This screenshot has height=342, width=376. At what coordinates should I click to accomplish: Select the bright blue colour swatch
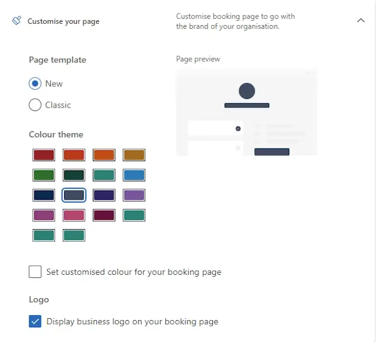134,175
